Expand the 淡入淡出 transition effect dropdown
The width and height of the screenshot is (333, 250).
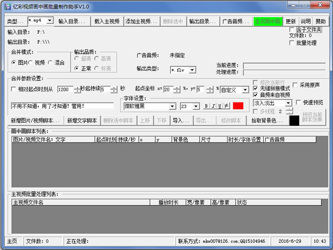288,103
